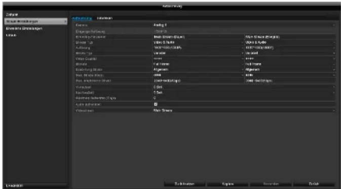Viewport: 341px width, 189px height.
Task: Select the highlighted Kodierung settings sidebar entry
Action: pos(36,21)
